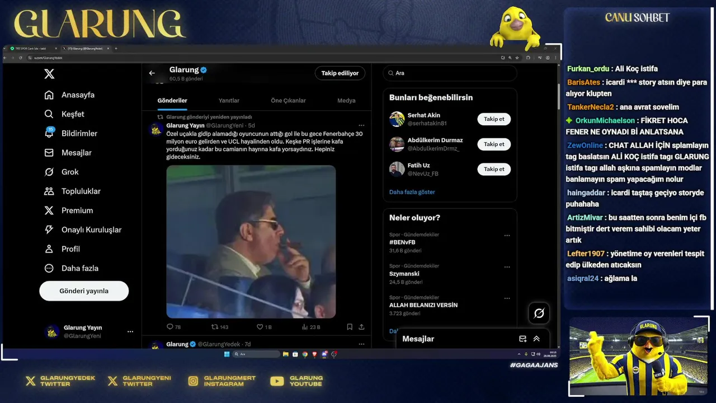Image resolution: width=716 pixels, height=403 pixels.
Task: Click browser reload button
Action: (x=21, y=58)
